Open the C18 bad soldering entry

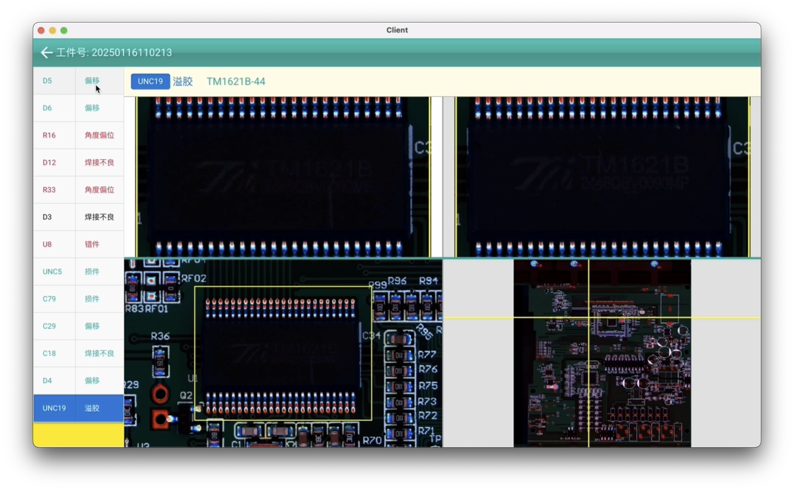78,353
